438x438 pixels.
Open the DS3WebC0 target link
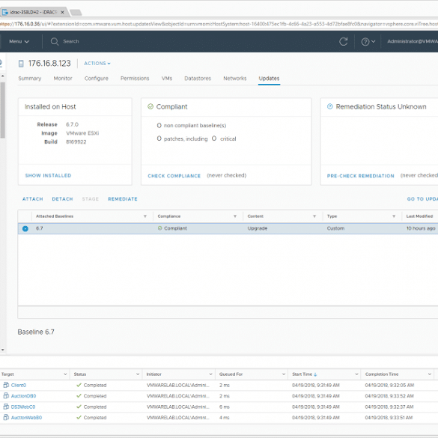tap(23, 407)
